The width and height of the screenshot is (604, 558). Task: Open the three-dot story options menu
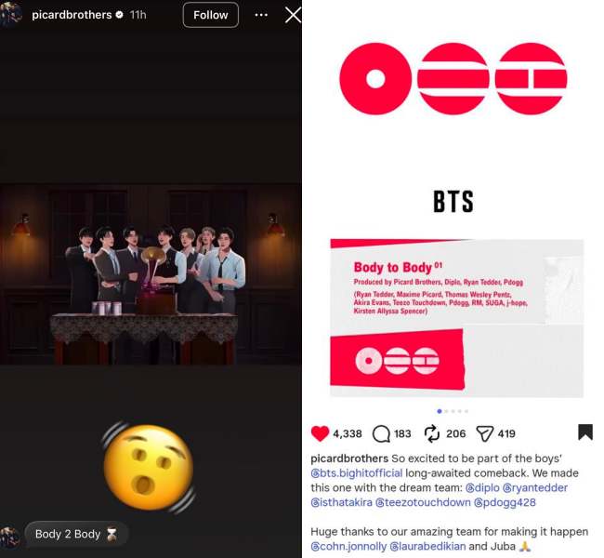click(261, 15)
